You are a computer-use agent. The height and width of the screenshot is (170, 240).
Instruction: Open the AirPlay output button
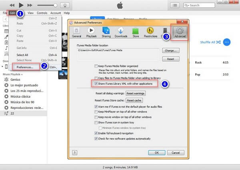click(65, 5)
